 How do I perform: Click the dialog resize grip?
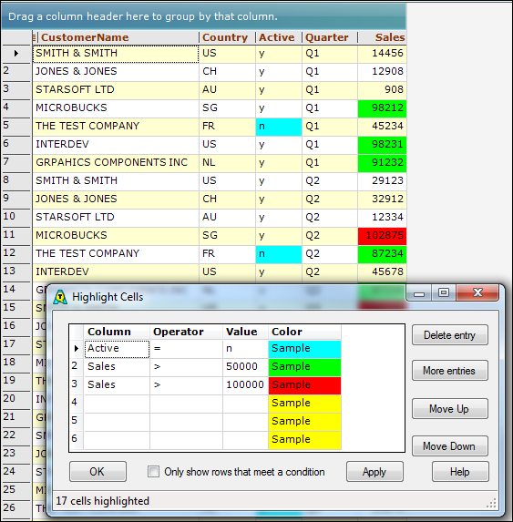click(492, 503)
